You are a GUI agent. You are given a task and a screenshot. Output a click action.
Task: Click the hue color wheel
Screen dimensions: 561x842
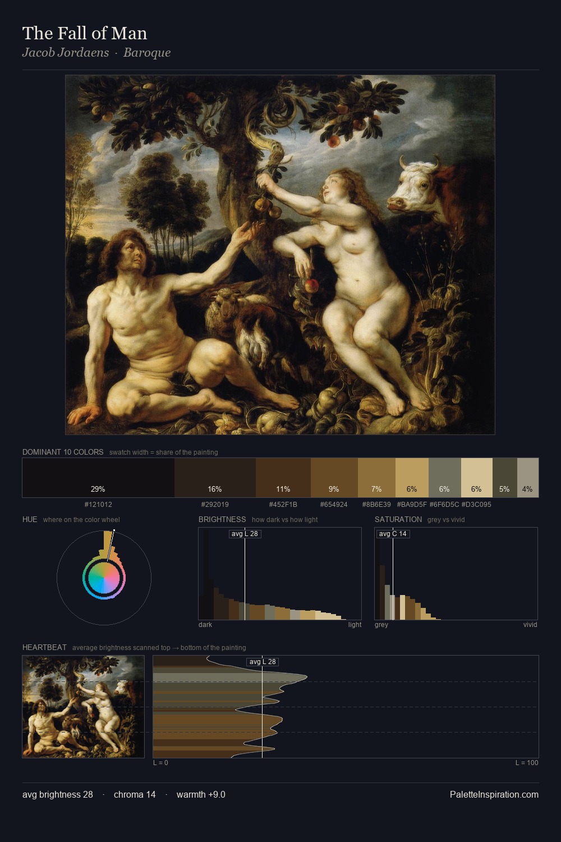(104, 578)
